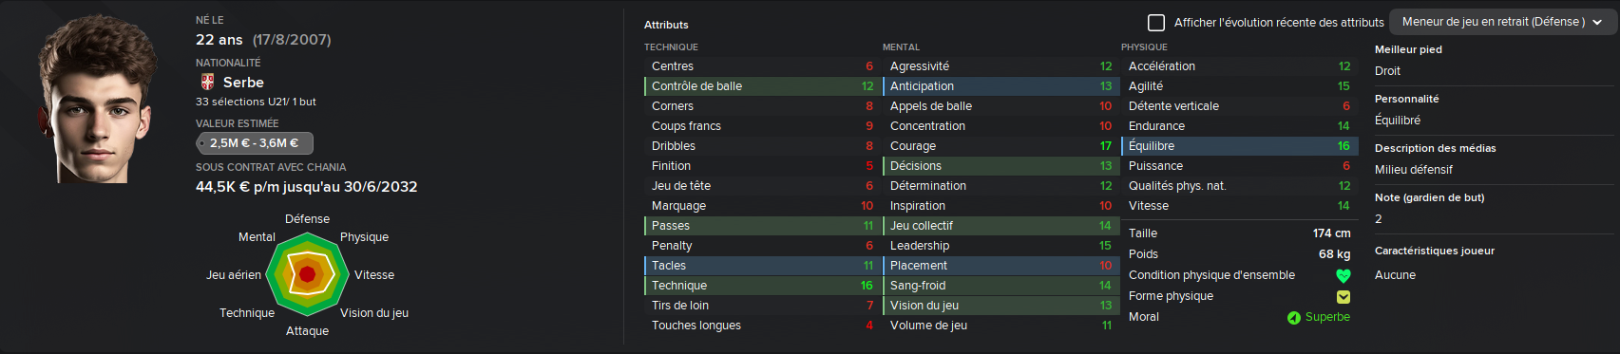The image size is (1620, 354).
Task: Click the attribute polygon radar chart
Action: coord(307,275)
